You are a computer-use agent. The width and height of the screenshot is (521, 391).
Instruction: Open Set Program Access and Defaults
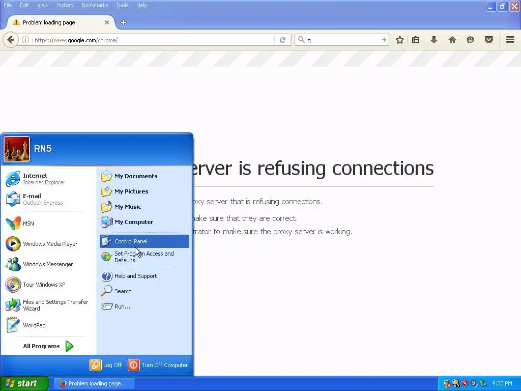point(144,257)
